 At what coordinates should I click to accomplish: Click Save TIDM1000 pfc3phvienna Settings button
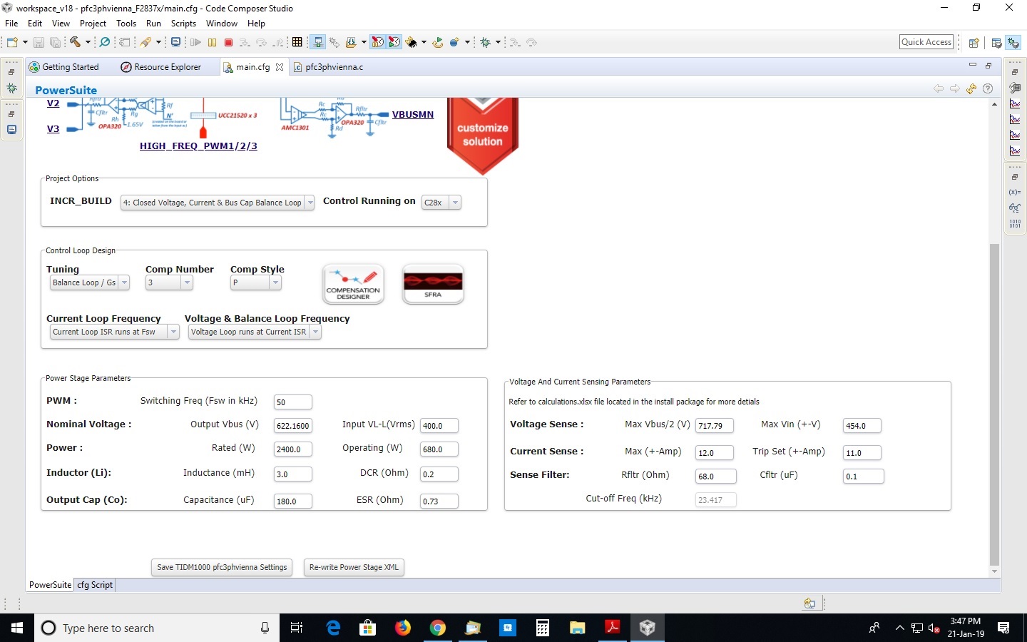point(222,567)
